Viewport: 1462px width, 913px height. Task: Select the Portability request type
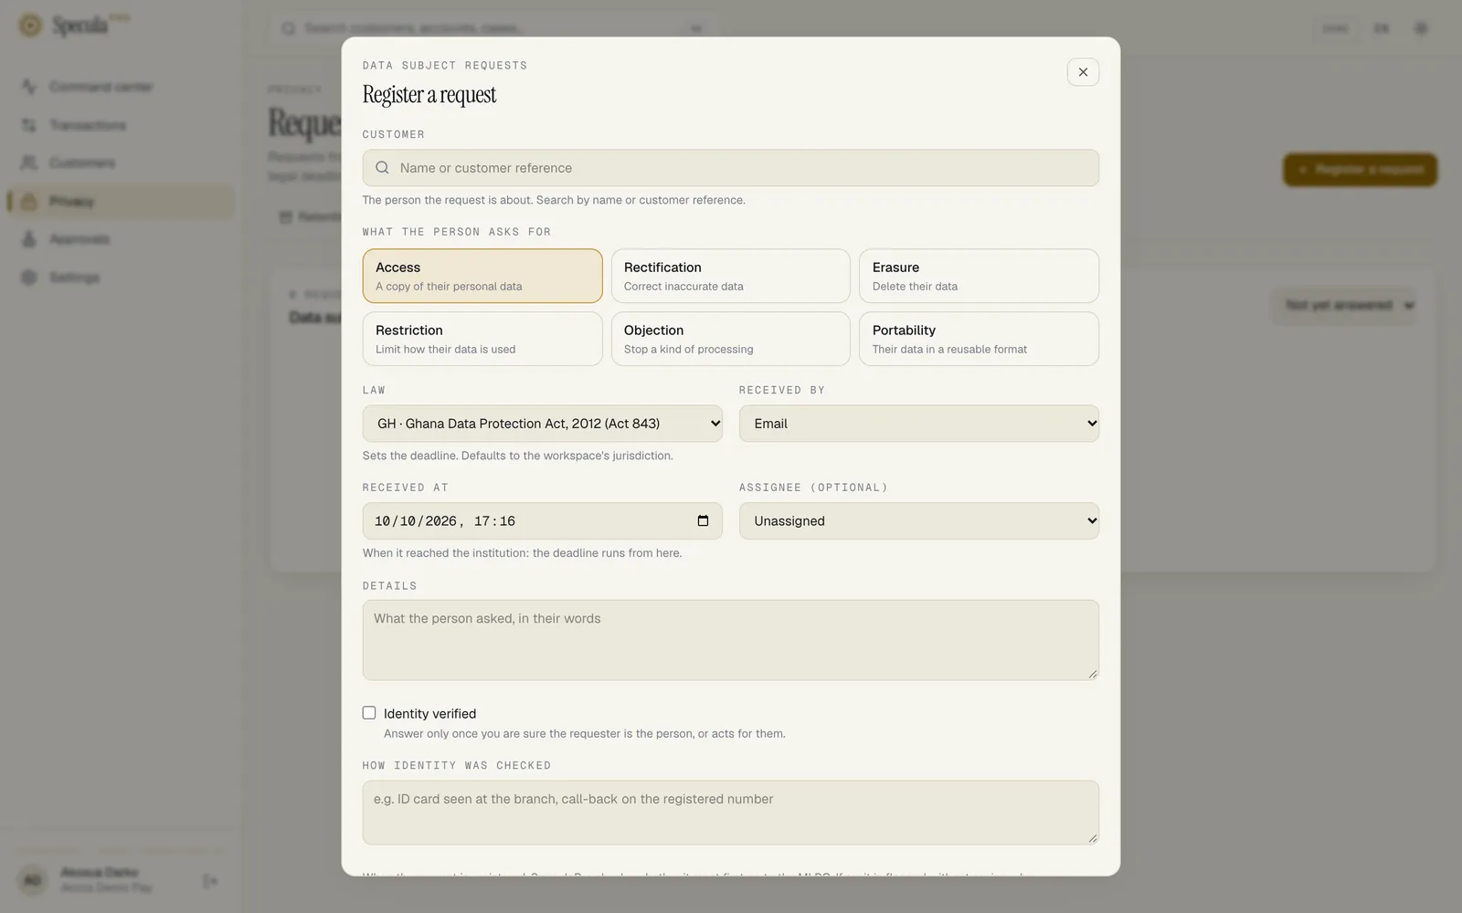[x=979, y=339]
